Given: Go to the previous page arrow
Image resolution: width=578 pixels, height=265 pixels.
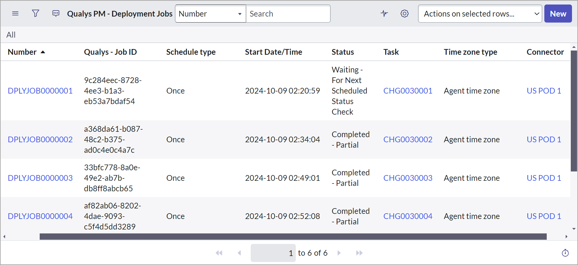Looking at the screenshot, I should click(239, 253).
